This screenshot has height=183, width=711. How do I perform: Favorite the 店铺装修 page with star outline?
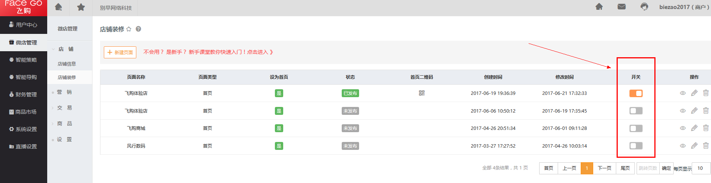click(129, 29)
